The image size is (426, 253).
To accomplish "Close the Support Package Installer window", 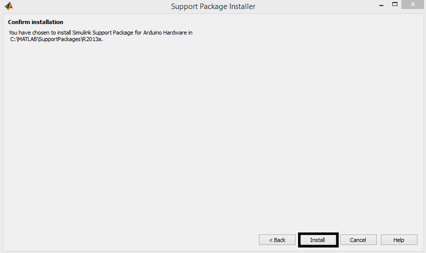I will pos(412,5).
